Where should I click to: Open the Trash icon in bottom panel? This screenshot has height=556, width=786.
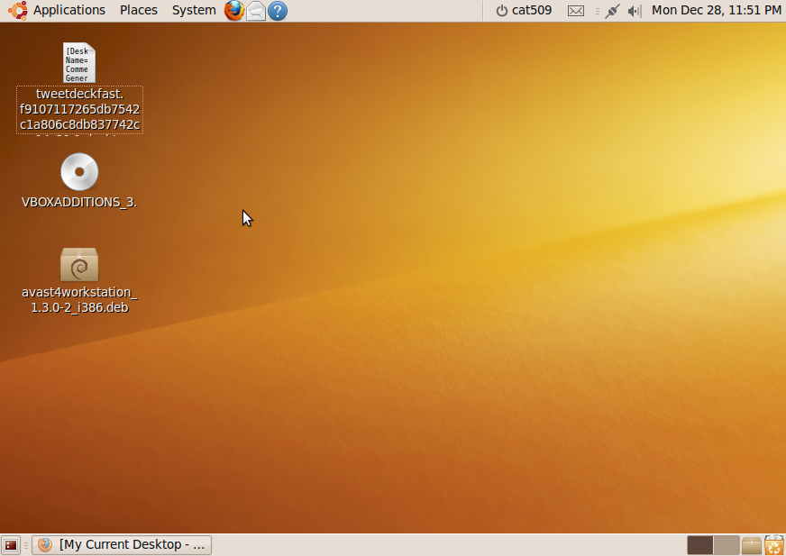click(774, 545)
